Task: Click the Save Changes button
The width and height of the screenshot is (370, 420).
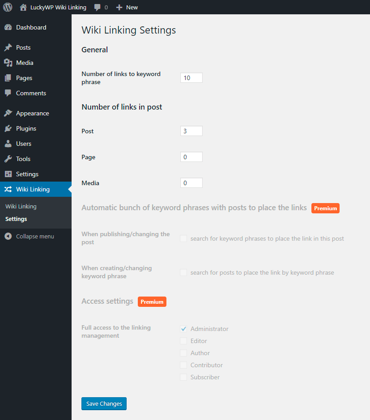Action: click(104, 403)
